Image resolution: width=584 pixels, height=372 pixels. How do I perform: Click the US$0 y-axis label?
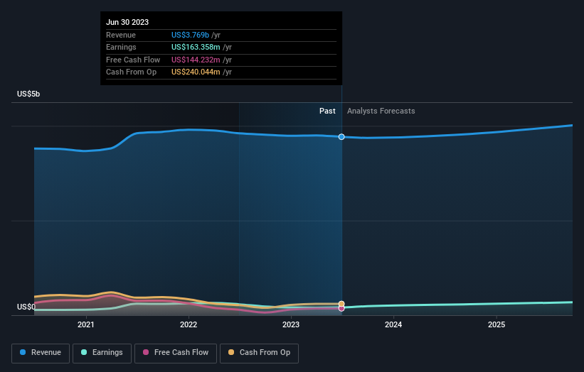tap(26, 307)
